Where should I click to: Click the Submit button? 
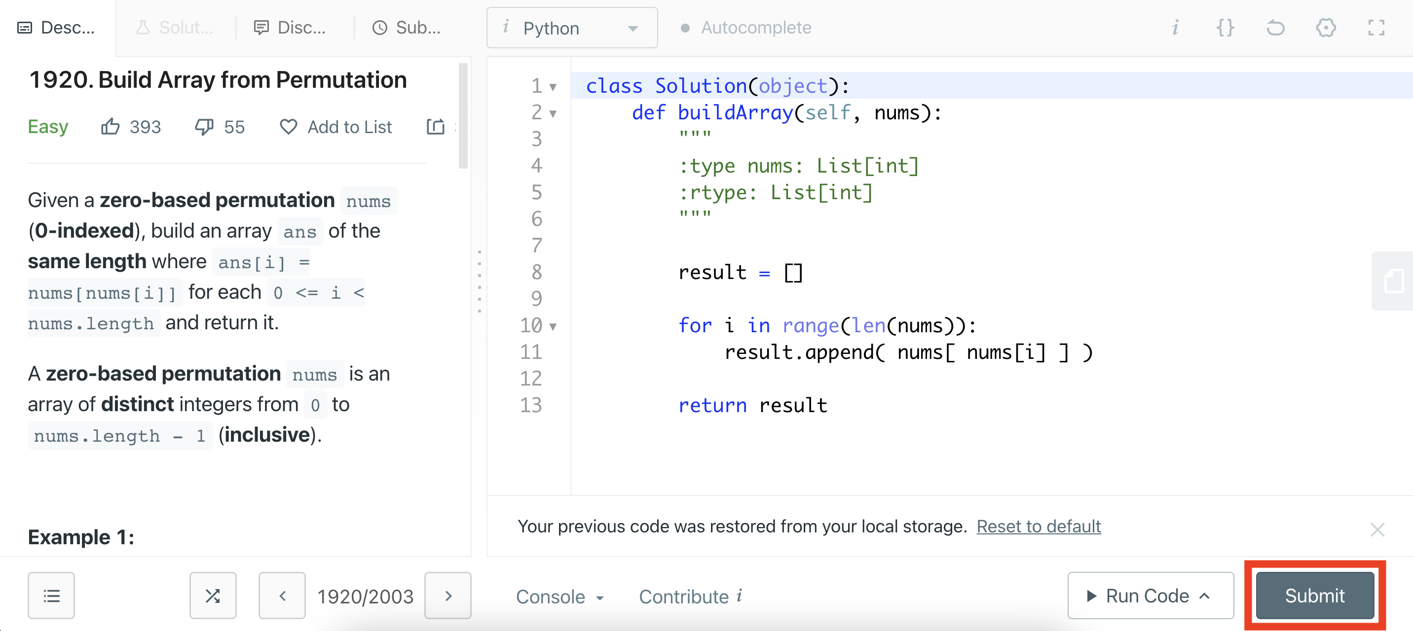click(1314, 596)
